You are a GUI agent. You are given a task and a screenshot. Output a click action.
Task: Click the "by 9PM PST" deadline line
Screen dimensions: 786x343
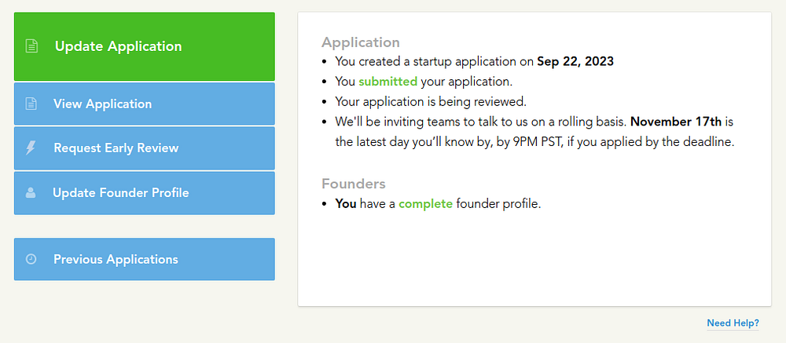click(534, 143)
